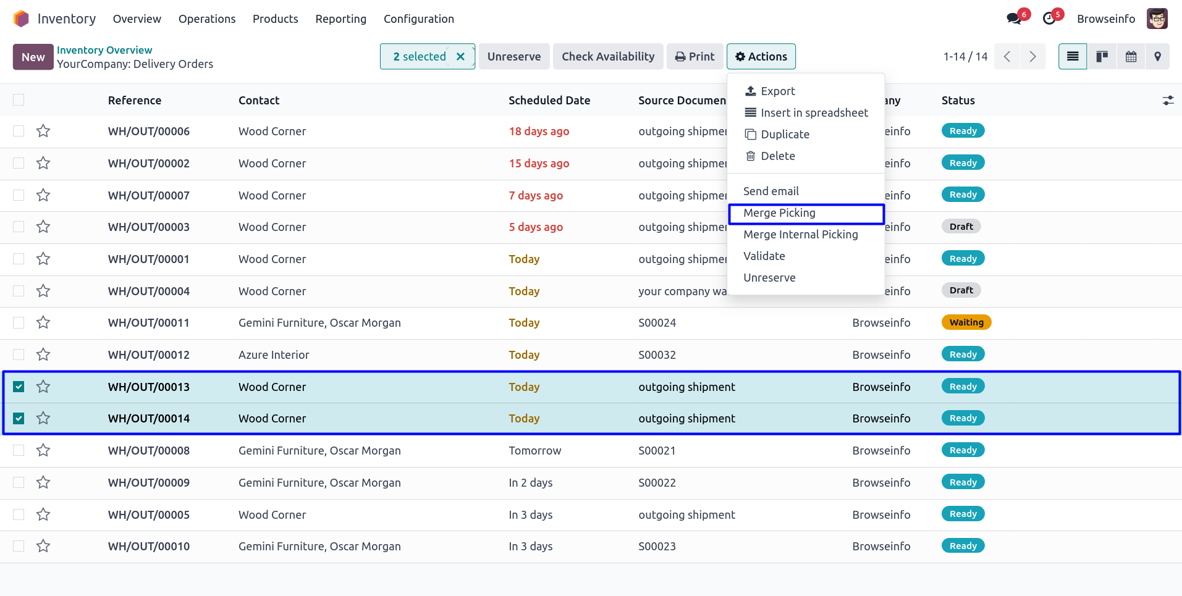Select Export in the Actions menu
Screen dimensions: 1182x596
pos(777,91)
